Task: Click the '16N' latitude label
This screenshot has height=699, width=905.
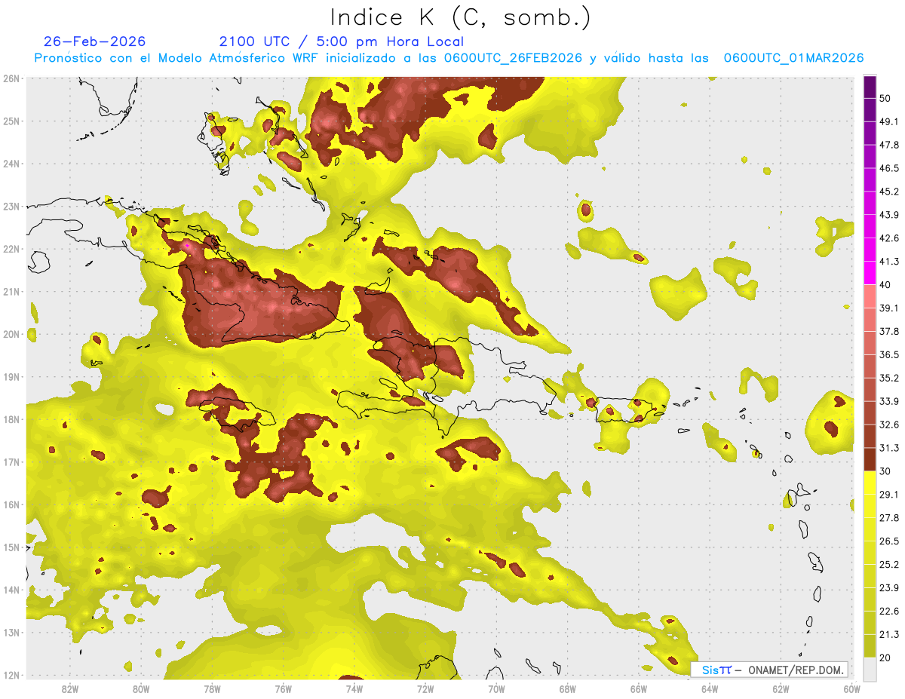Action: click(11, 504)
